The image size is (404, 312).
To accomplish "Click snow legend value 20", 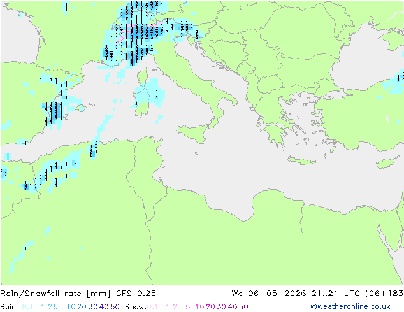I will [210, 307].
